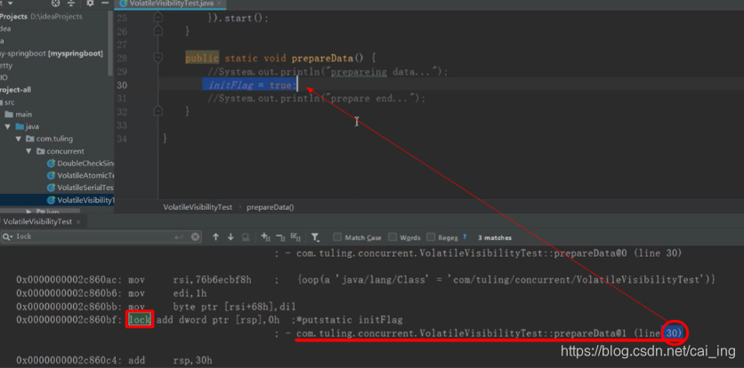Expand the jvm folder
The height and width of the screenshot is (368, 744).
click(29, 212)
